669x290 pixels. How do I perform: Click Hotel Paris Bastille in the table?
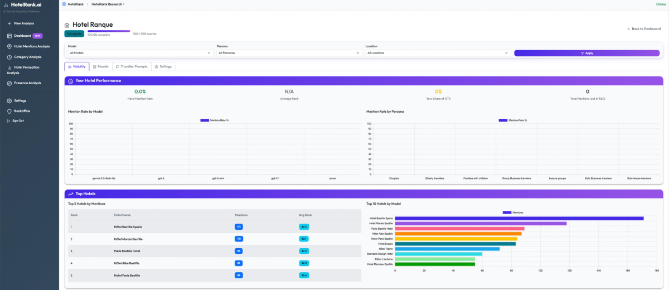tap(127, 275)
